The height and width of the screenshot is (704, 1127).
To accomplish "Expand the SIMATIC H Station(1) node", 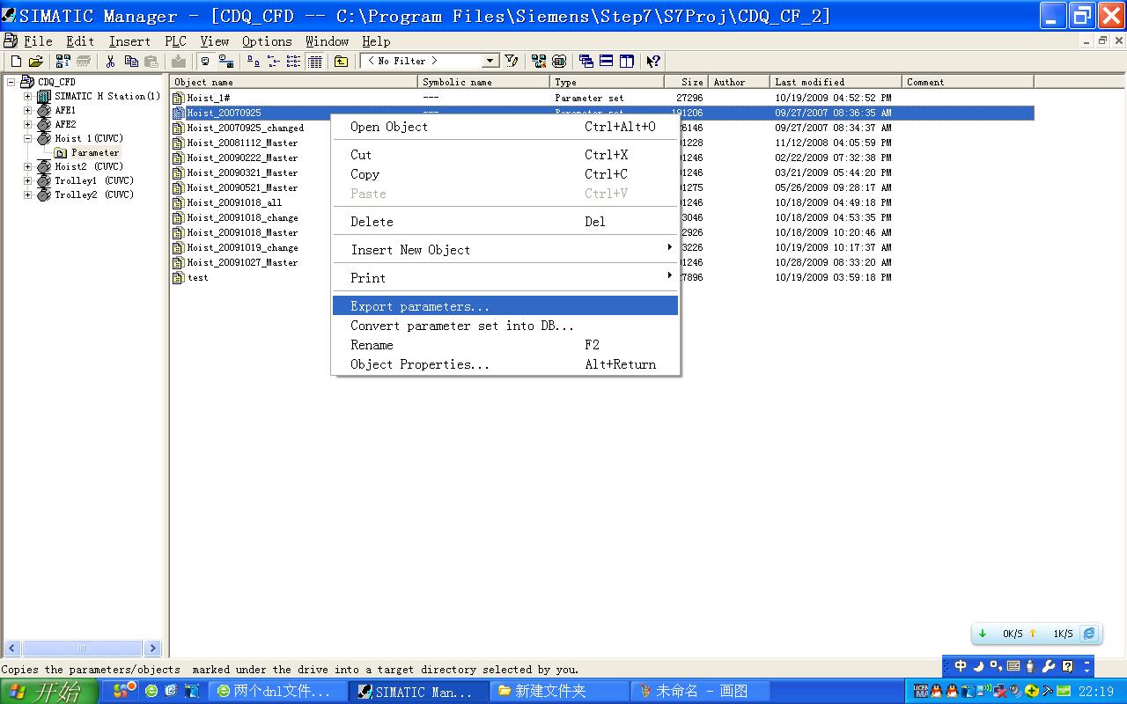I will click(x=27, y=96).
